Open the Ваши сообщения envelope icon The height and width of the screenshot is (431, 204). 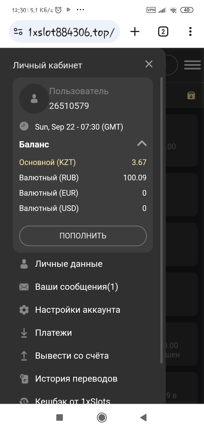[24, 287]
